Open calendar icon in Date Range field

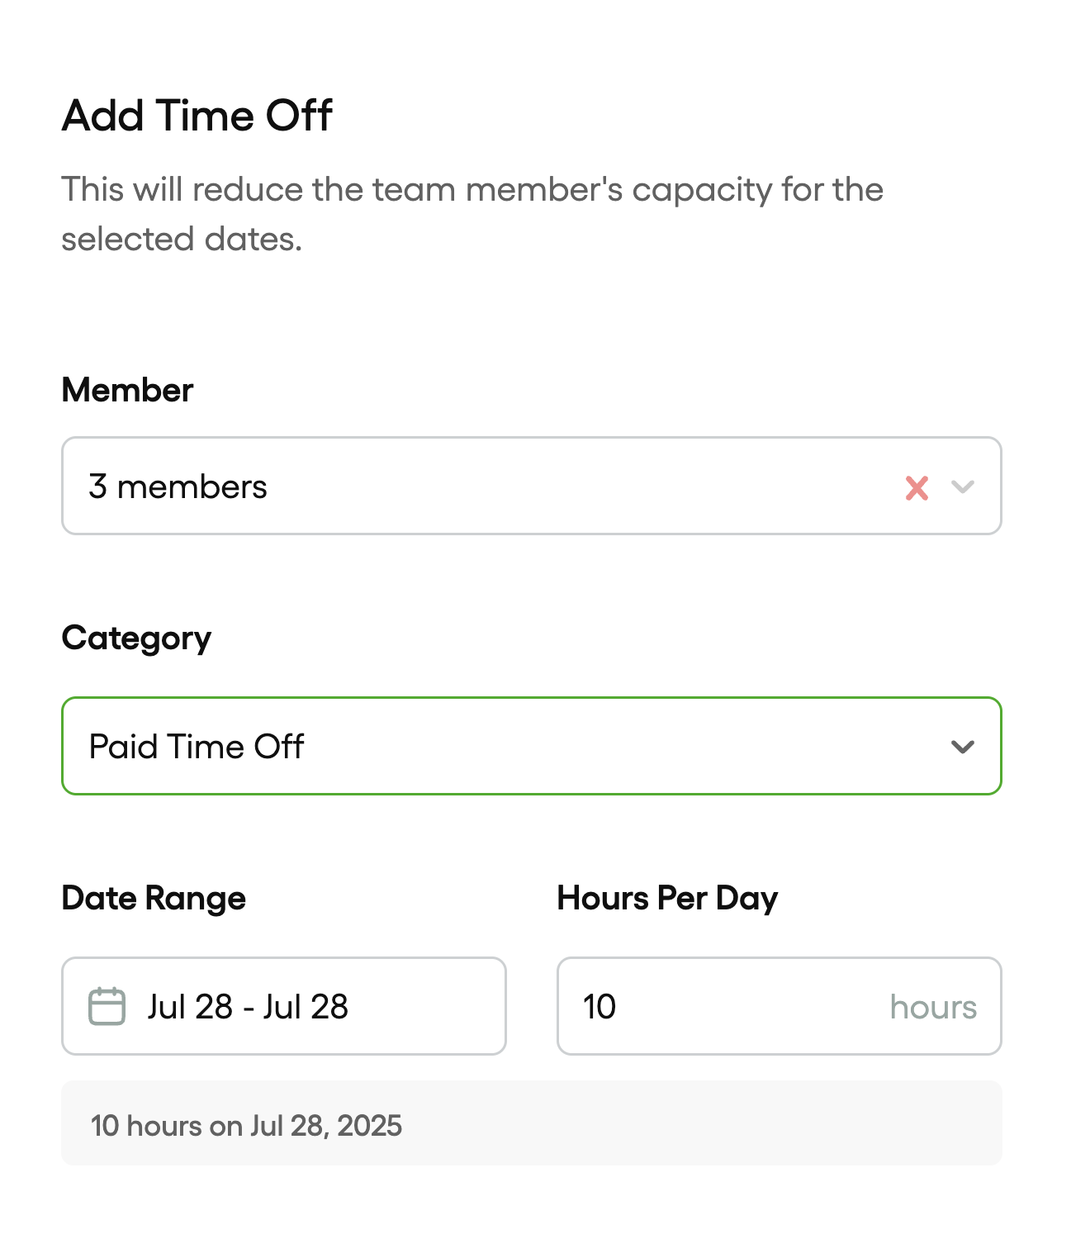(107, 1006)
